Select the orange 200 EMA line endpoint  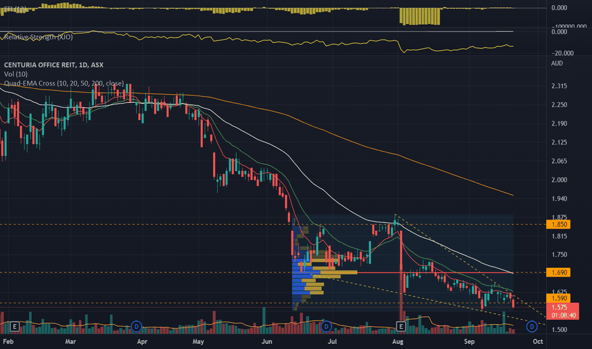[512, 195]
